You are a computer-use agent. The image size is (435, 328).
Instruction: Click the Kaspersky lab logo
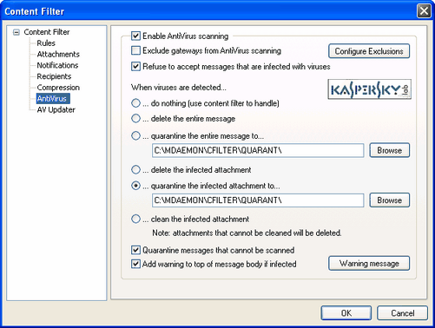pyautogui.click(x=370, y=89)
